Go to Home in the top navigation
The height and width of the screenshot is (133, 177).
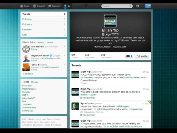point(25,6)
